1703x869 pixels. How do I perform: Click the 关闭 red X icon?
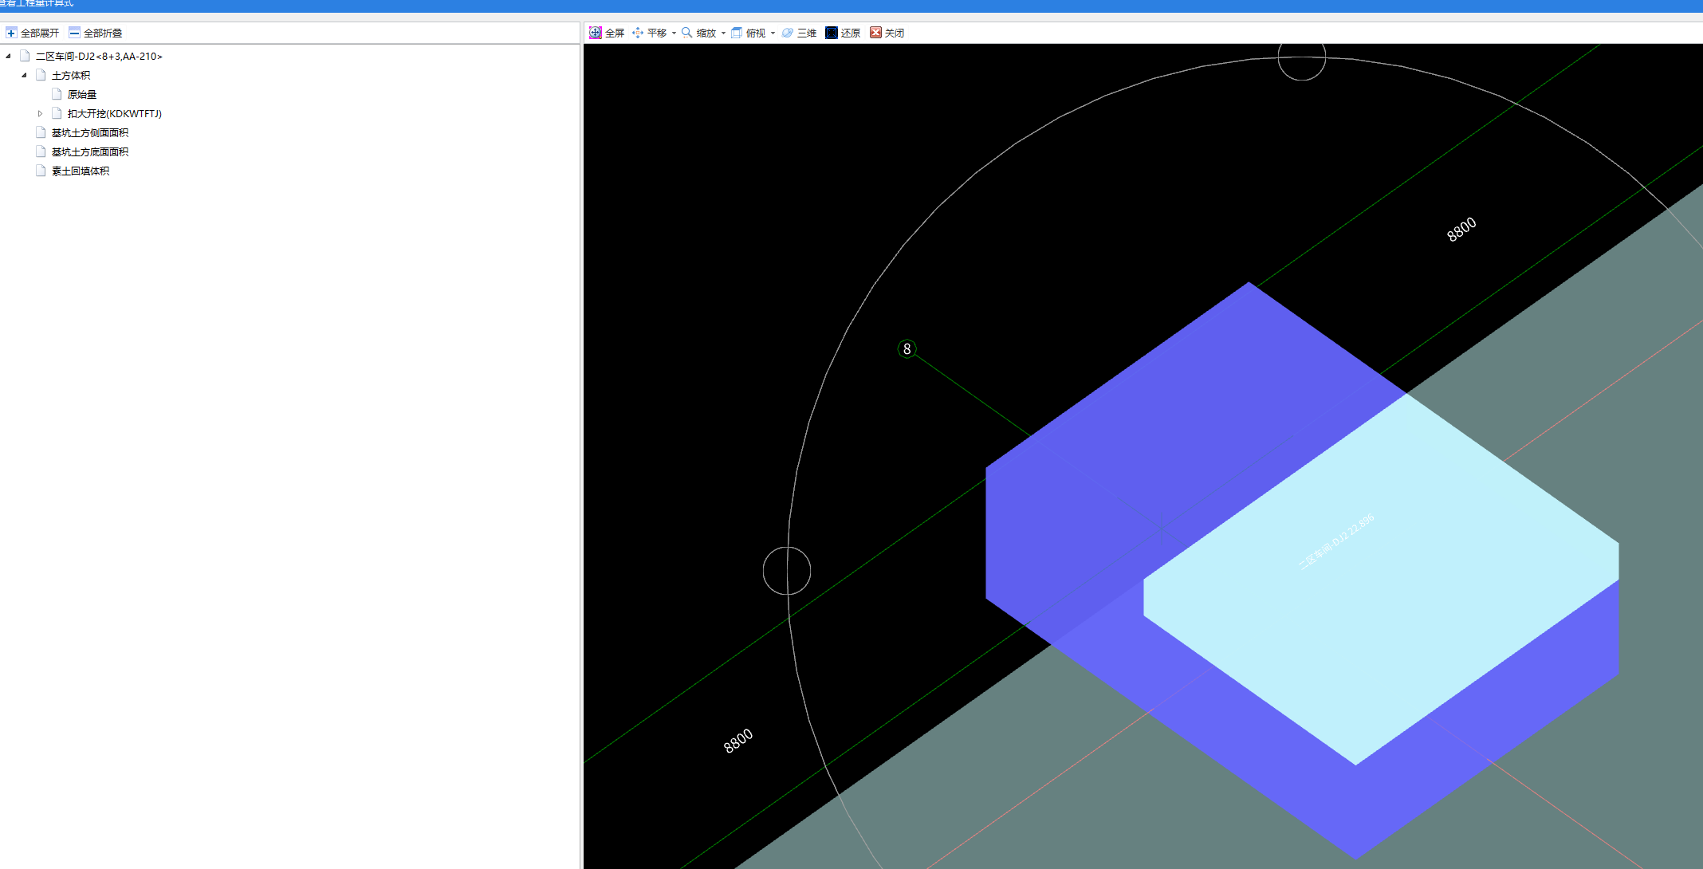click(x=875, y=33)
